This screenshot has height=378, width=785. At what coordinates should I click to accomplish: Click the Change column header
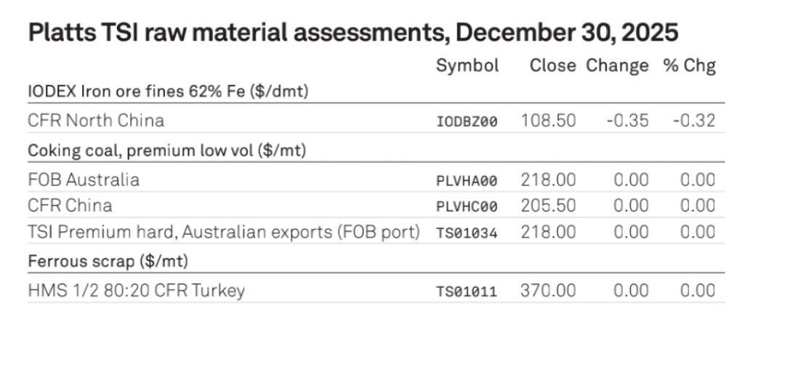coord(617,65)
